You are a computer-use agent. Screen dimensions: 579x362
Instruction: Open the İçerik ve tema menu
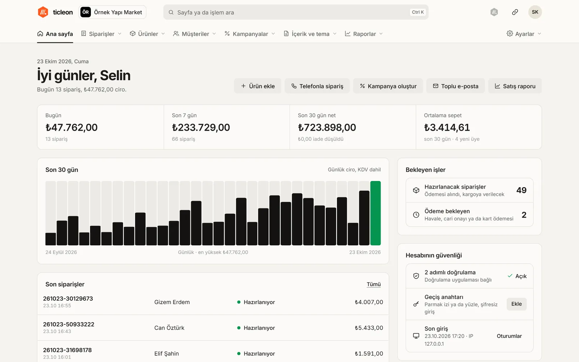[x=310, y=34]
